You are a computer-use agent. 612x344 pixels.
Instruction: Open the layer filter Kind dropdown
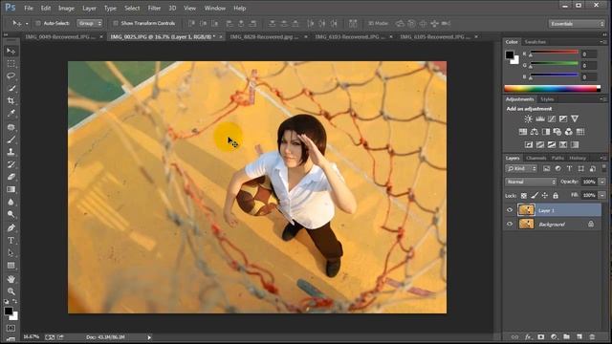tap(521, 168)
